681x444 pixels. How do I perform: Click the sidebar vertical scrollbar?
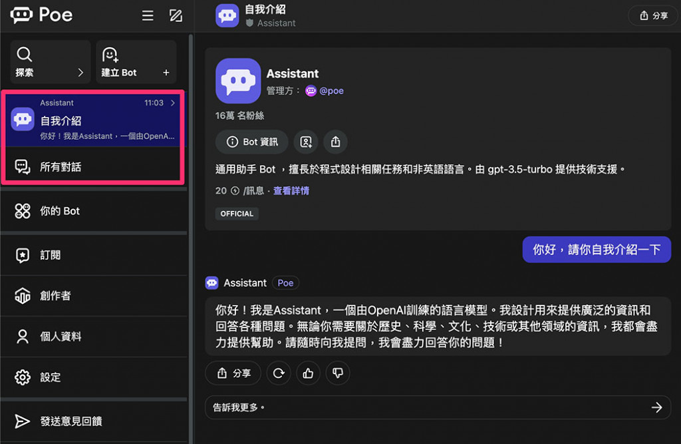(x=191, y=239)
